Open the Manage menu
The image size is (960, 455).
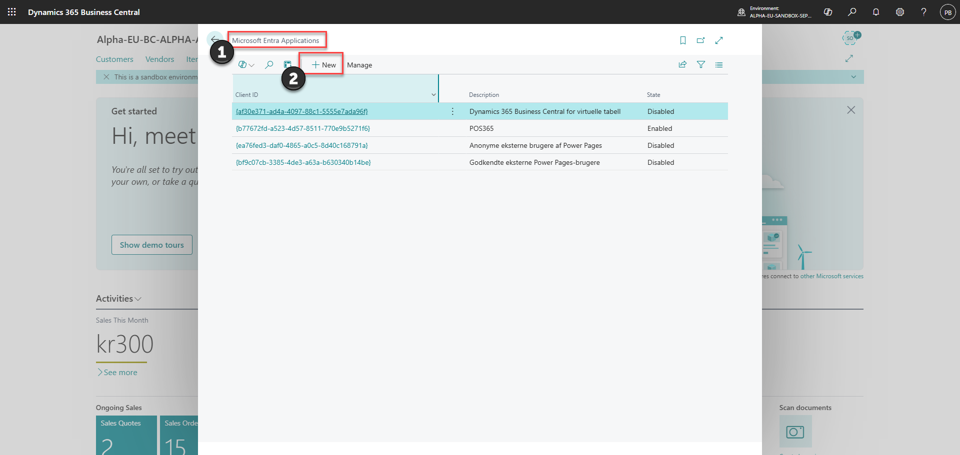click(x=359, y=65)
